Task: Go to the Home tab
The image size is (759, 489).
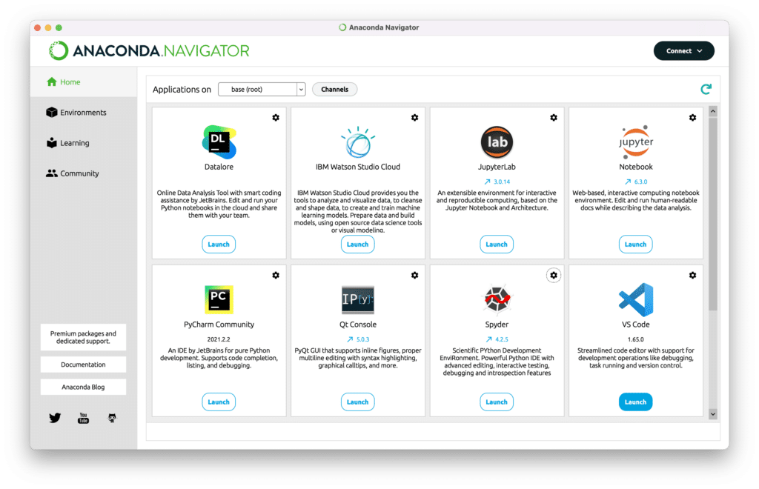Action: (x=83, y=82)
